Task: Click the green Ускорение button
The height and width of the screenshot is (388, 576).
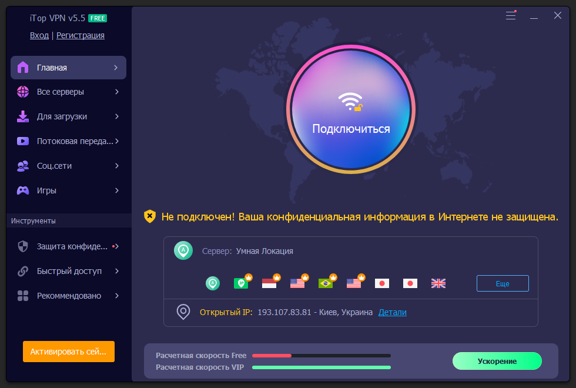Action: coord(497,361)
